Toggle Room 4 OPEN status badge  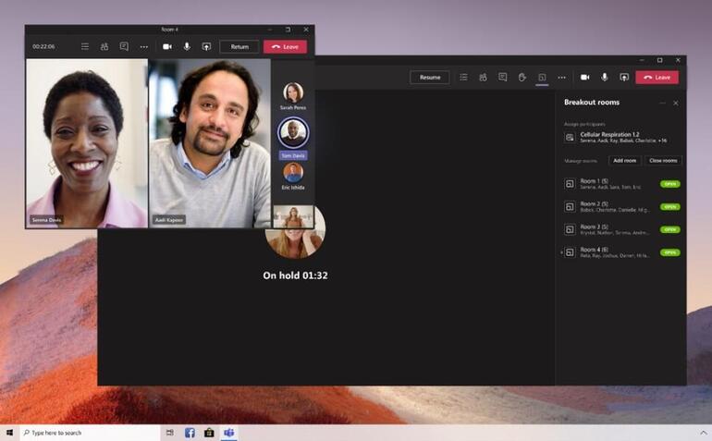click(x=670, y=252)
